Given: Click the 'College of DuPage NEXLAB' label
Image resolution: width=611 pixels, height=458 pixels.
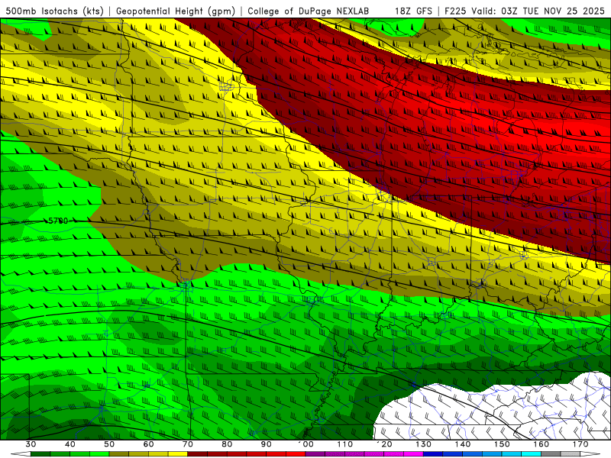Looking at the screenshot, I should coord(308,11).
